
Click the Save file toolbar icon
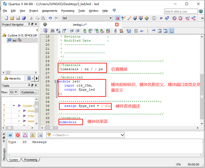[18, 18]
